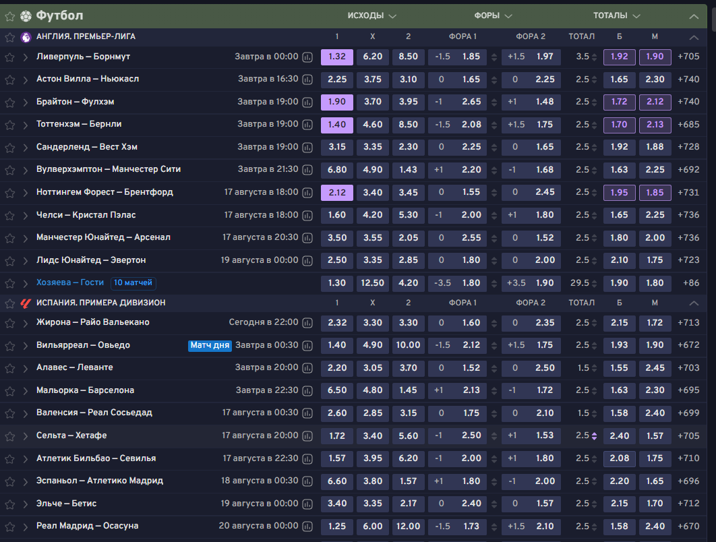Choose Реал Мадрид win at 1.25
Viewport: 716px width, 542px height.
click(x=337, y=526)
